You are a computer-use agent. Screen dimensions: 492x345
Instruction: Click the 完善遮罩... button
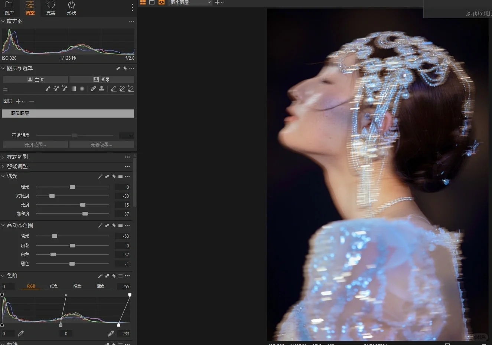coord(102,144)
